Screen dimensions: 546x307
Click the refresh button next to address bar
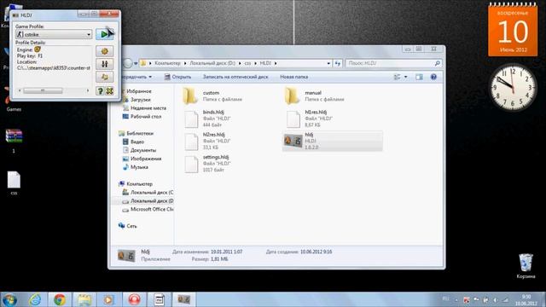tap(338, 63)
